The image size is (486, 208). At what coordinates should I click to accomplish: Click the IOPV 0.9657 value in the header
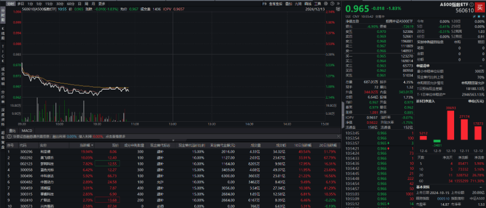click(179, 9)
